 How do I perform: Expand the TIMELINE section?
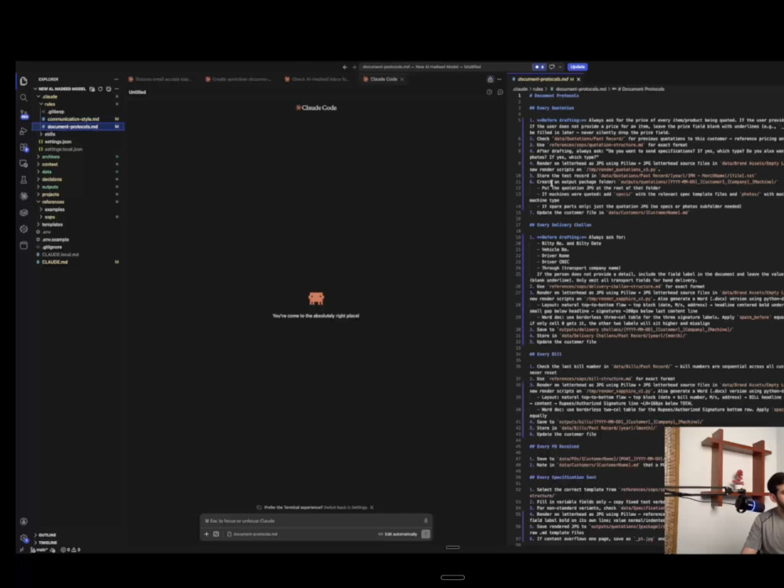[x=48, y=543]
